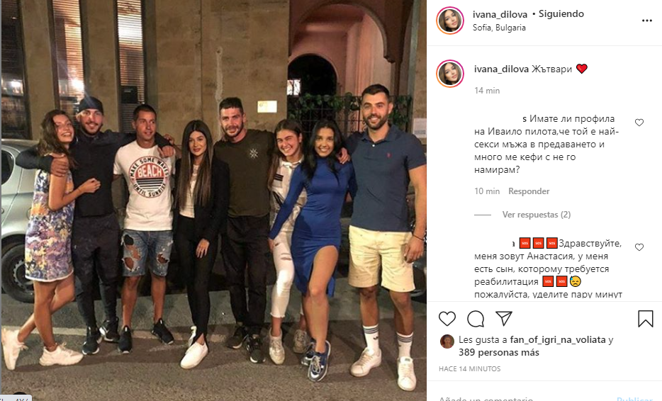Click the caption's ivana_dilova avatar

click(x=450, y=74)
